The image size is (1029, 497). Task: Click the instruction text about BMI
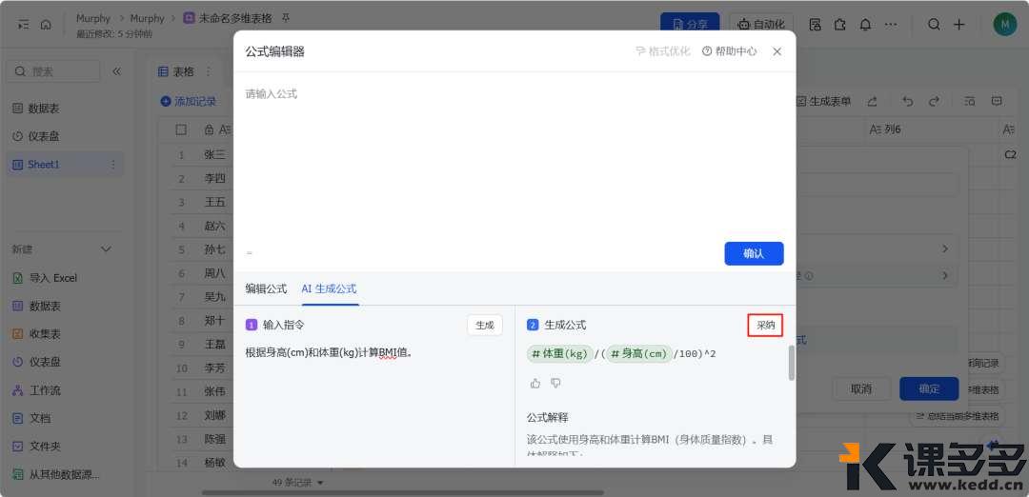[x=328, y=352]
